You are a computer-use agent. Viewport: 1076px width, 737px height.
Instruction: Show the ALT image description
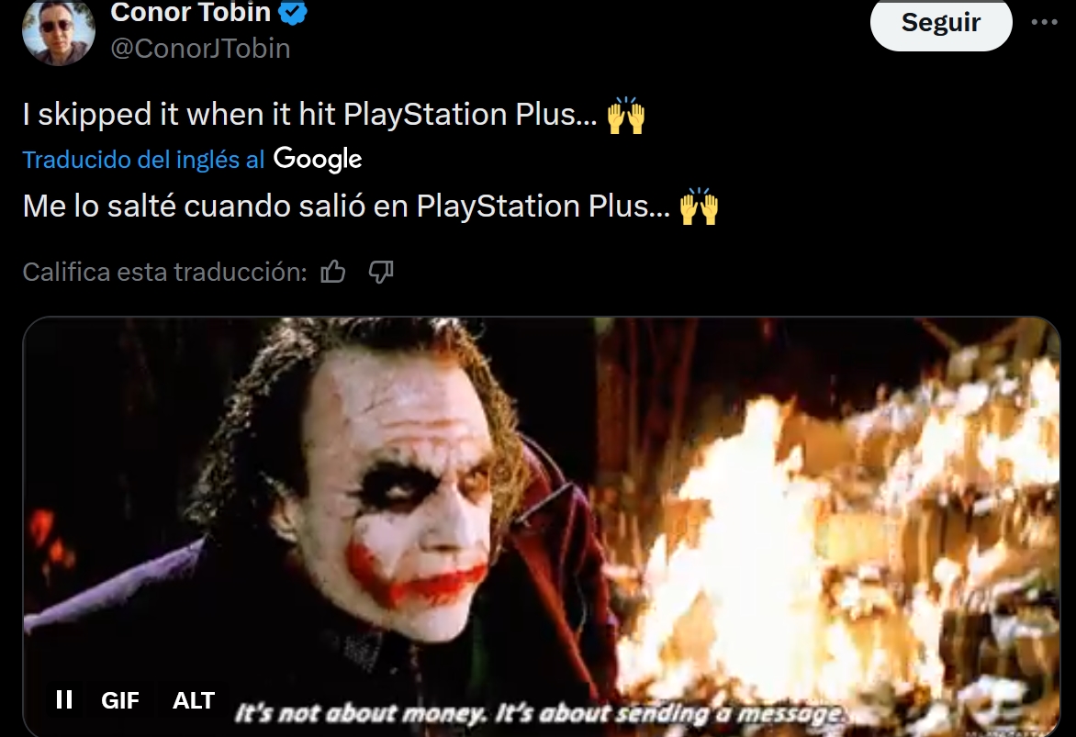coord(194,700)
